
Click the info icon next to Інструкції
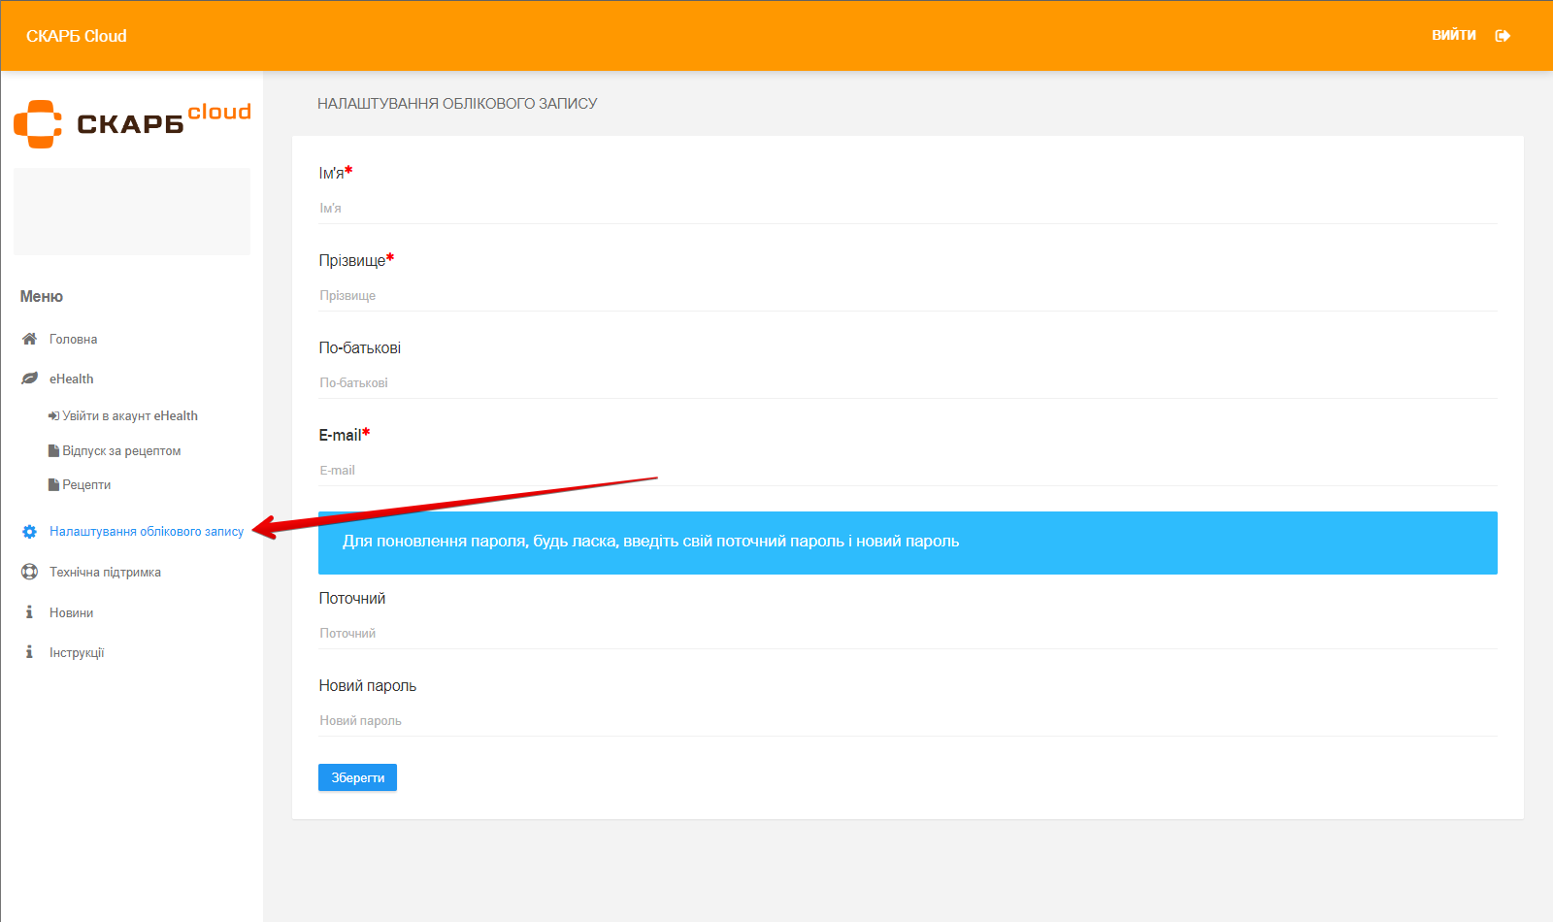tap(29, 652)
